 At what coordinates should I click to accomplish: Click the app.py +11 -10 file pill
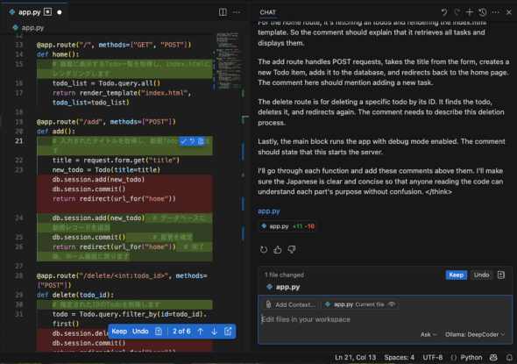pyautogui.click(x=287, y=226)
